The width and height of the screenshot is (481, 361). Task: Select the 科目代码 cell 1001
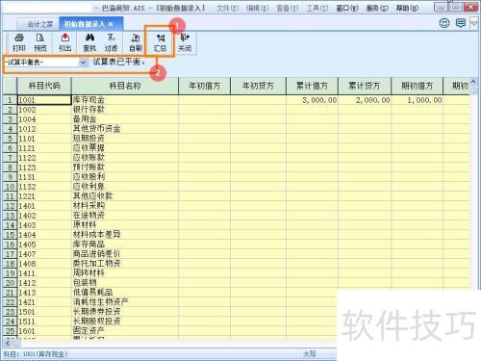coord(44,100)
